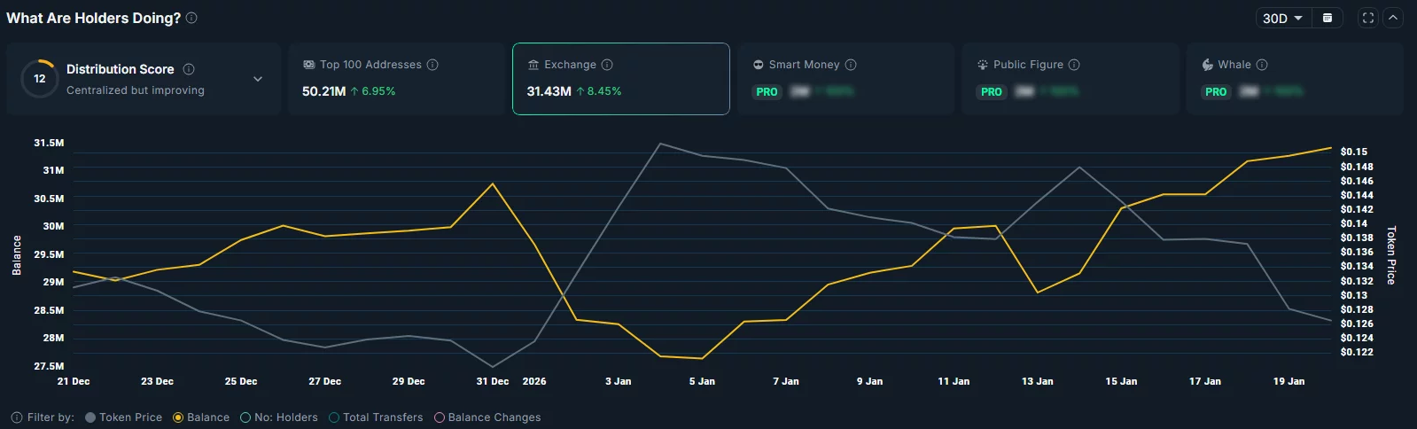
Task: Select the Top 100 Addresses card
Action: point(396,79)
